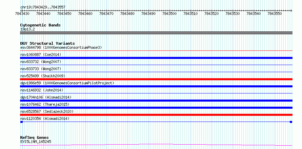Open variant dgv1986e59 label

pos(67,83)
